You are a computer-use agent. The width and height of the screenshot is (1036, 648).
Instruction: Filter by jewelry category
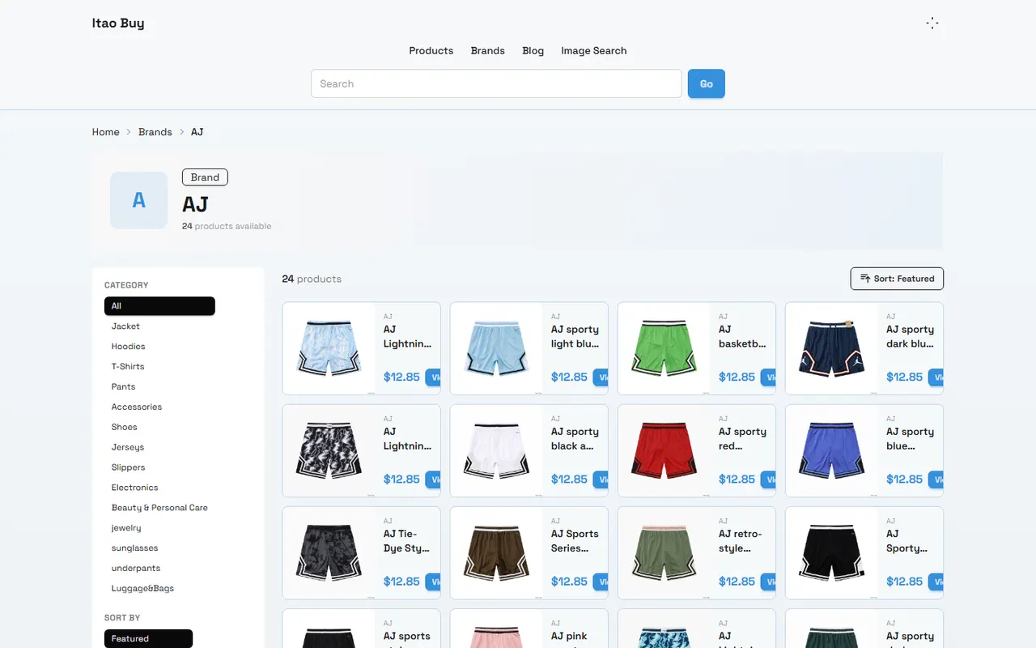click(x=126, y=528)
